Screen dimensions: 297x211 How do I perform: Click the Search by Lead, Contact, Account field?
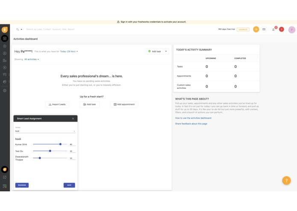[x=50, y=29]
